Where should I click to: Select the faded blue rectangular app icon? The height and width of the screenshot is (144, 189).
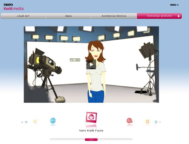[26, 122]
